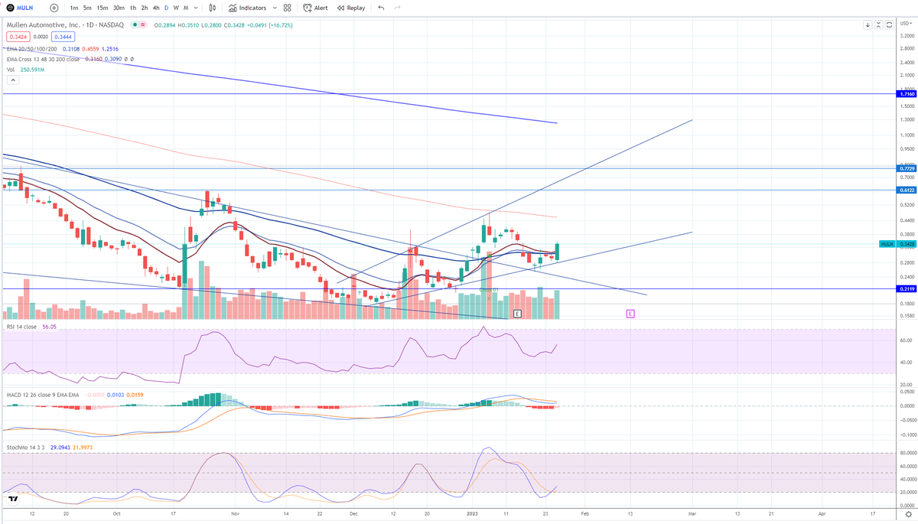Click the volume value 250.591M
Image resolution: width=918 pixels, height=524 pixels.
click(x=32, y=70)
